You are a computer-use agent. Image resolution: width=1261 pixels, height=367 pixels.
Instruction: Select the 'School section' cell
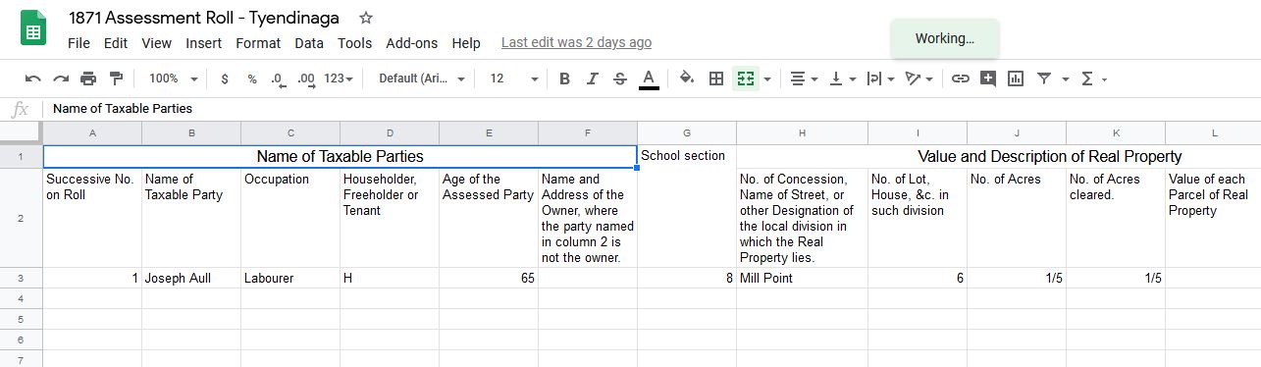[687, 157]
